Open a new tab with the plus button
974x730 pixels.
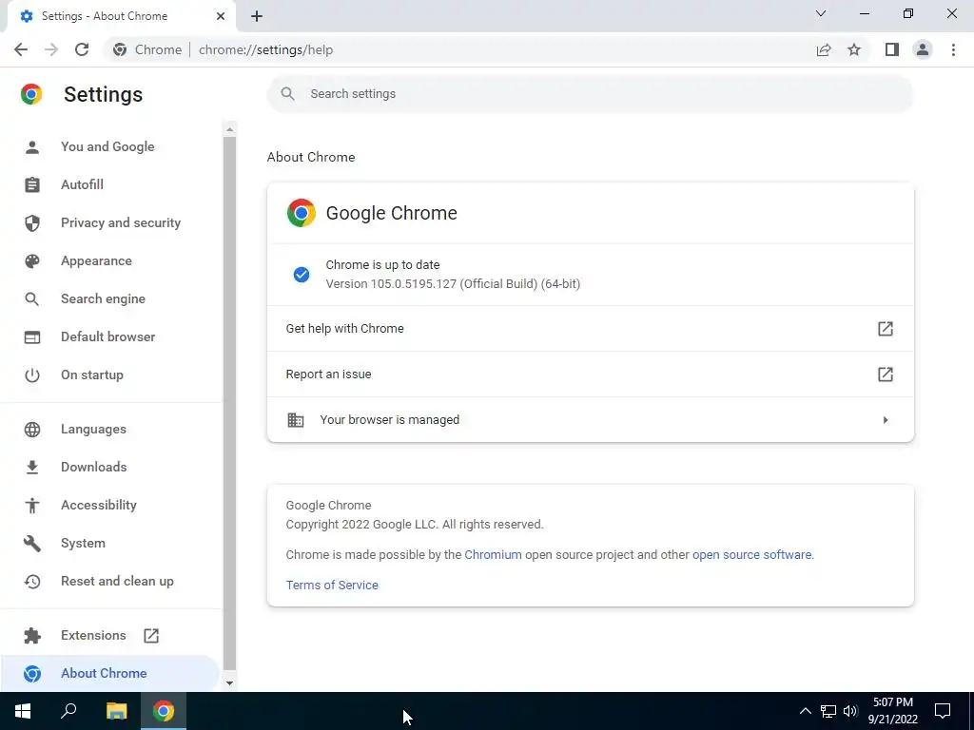point(257,16)
